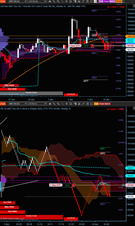Click Wkly VWAP button in top chart
The image size is (135, 226).
(x=9, y=85)
